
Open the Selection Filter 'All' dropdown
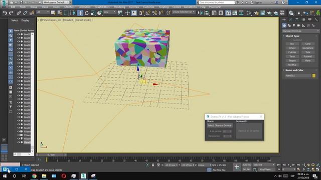point(43,12)
